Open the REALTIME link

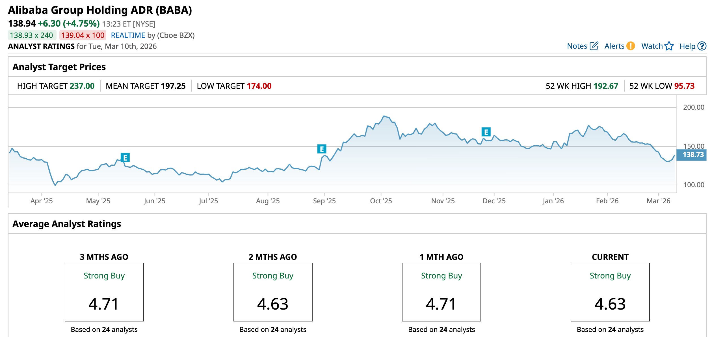click(x=128, y=35)
